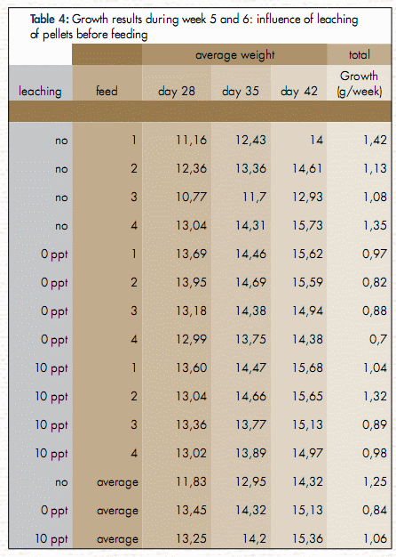Click the Table 4 title caption
Screen dimensions: 396x557
point(194,27)
